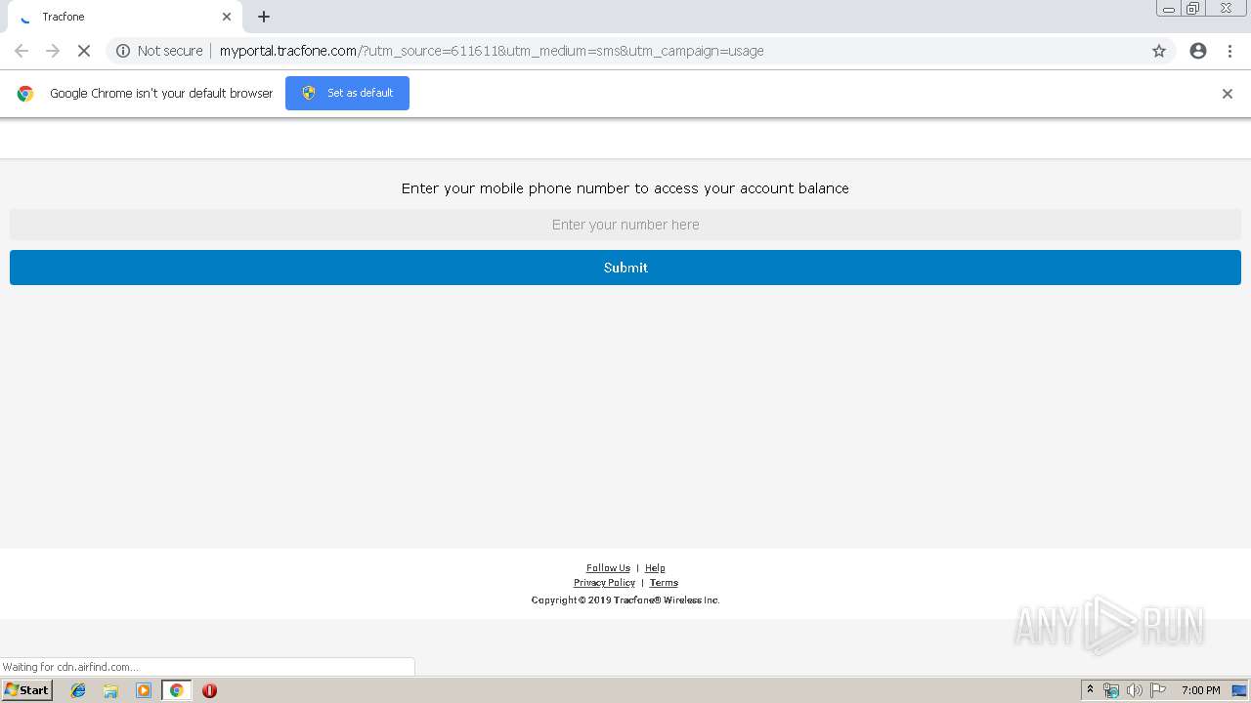Open media player taskbar icon

click(144, 690)
